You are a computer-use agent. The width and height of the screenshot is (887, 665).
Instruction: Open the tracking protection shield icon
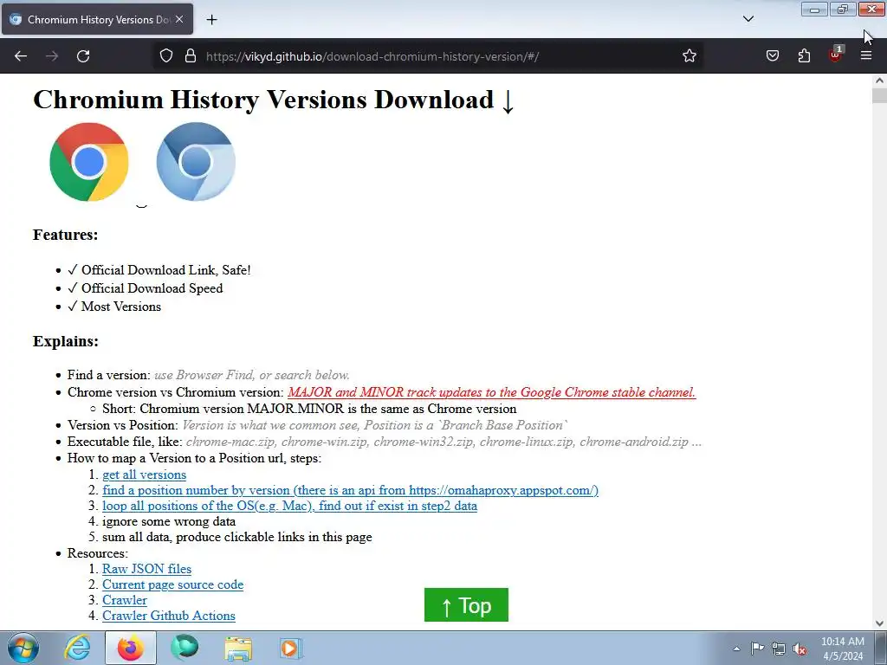coord(165,56)
